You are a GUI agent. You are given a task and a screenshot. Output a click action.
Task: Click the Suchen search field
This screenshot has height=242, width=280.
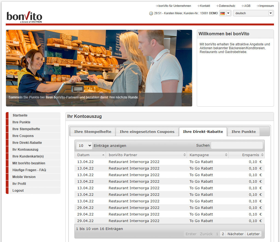pos(237,145)
